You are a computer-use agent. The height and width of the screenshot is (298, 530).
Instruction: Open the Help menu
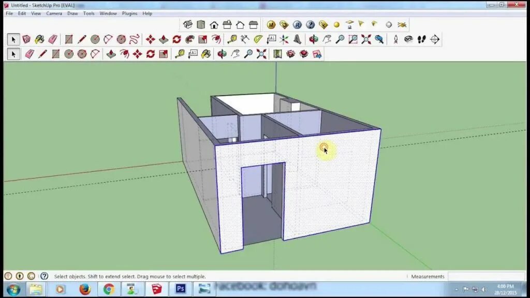pos(147,13)
